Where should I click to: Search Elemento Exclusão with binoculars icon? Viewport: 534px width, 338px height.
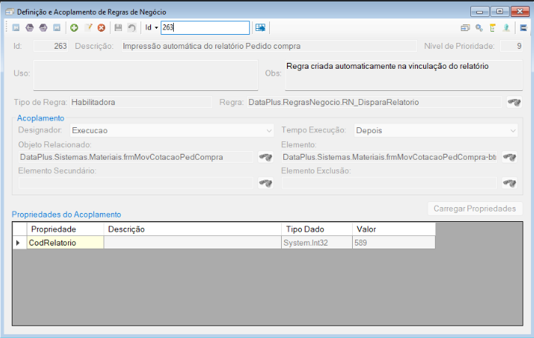tap(510, 183)
